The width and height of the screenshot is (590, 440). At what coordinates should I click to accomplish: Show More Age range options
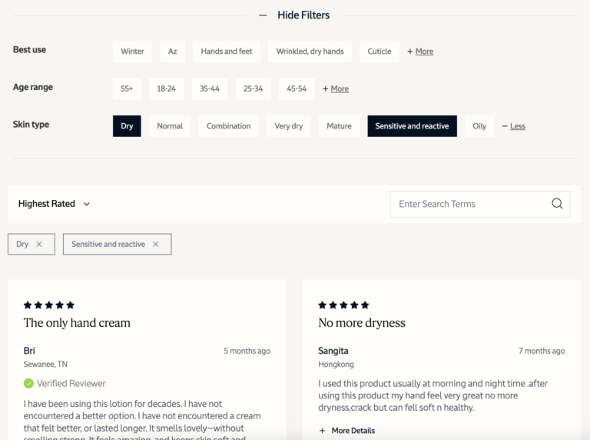point(336,89)
